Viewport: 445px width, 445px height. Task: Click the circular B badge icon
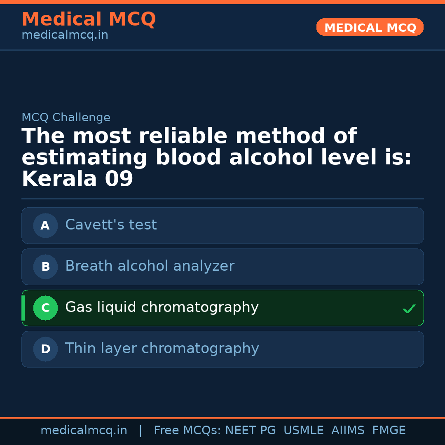tap(45, 267)
